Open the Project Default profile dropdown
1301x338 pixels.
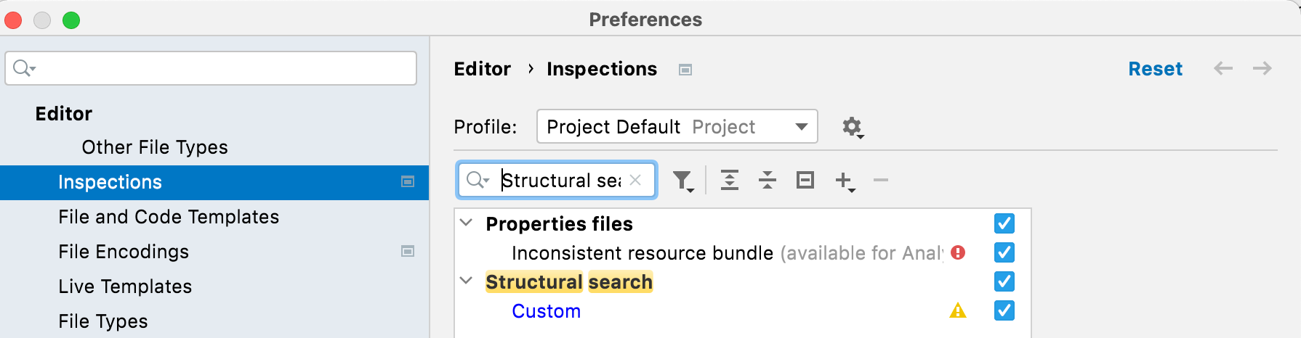coord(677,127)
